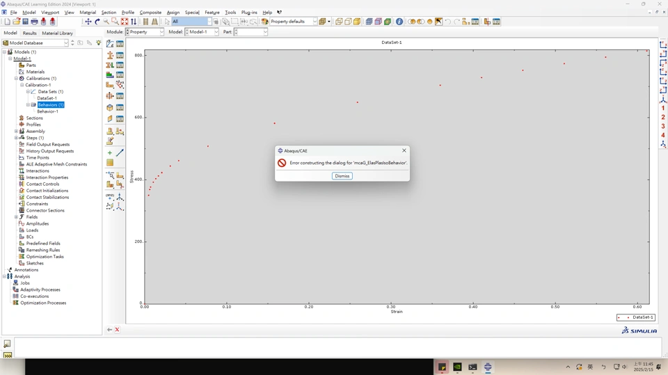Select Interaction Properties tree item
The height and width of the screenshot is (375, 668).
pos(47,177)
